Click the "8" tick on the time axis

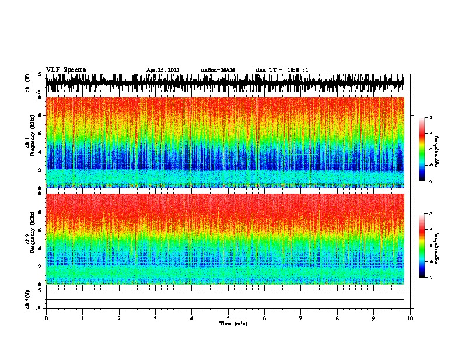[337, 318]
